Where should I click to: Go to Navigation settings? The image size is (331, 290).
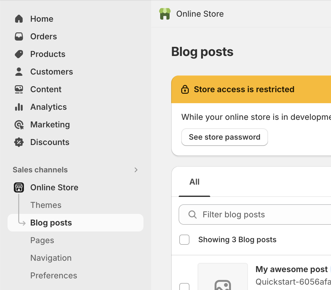[x=51, y=258]
